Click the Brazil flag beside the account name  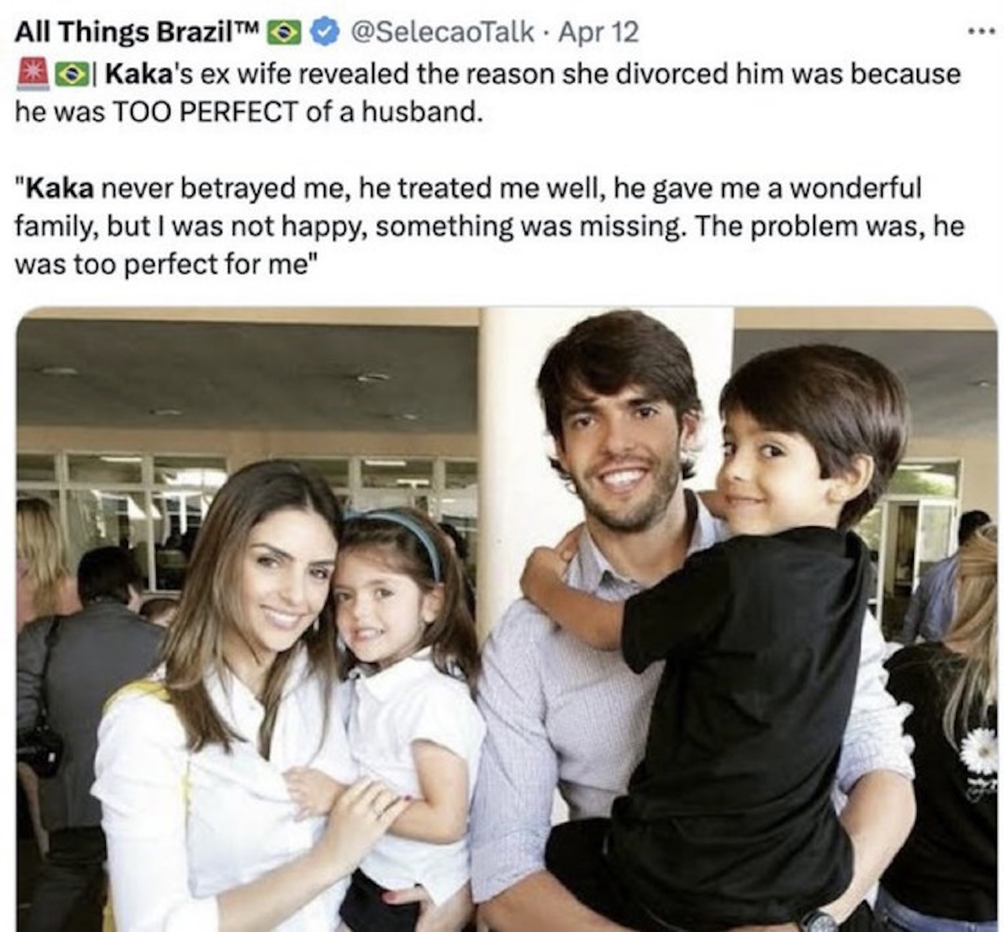[284, 33]
